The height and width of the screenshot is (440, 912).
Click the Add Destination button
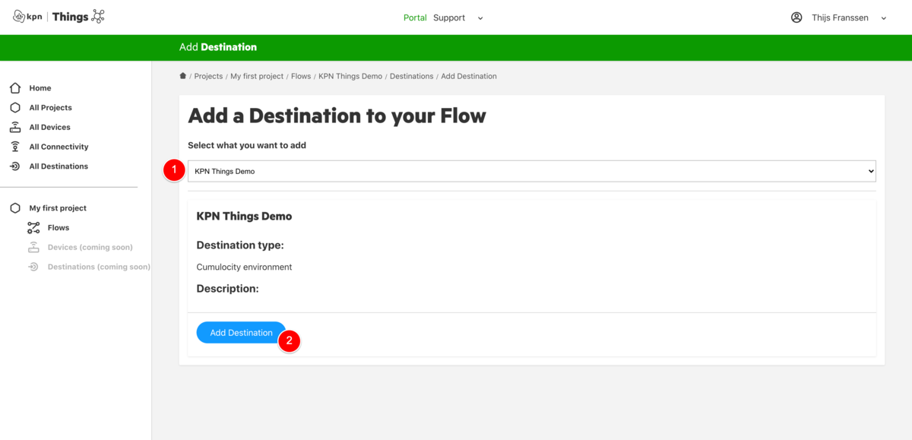click(241, 333)
